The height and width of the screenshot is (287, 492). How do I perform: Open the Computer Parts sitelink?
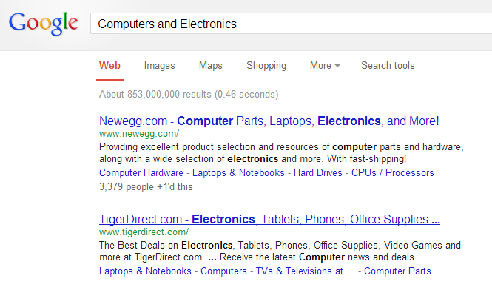coord(397,271)
